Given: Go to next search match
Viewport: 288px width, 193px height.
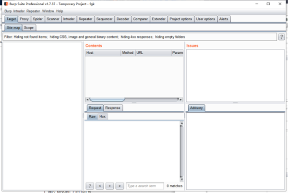Looking at the screenshot, I should pyautogui.click(x=120, y=186).
